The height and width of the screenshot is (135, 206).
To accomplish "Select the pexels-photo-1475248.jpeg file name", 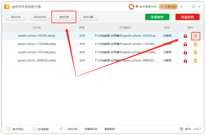I will click(37, 52).
